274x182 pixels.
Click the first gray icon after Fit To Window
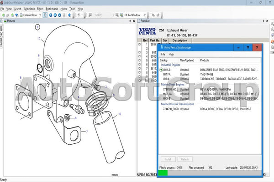(153, 15)
